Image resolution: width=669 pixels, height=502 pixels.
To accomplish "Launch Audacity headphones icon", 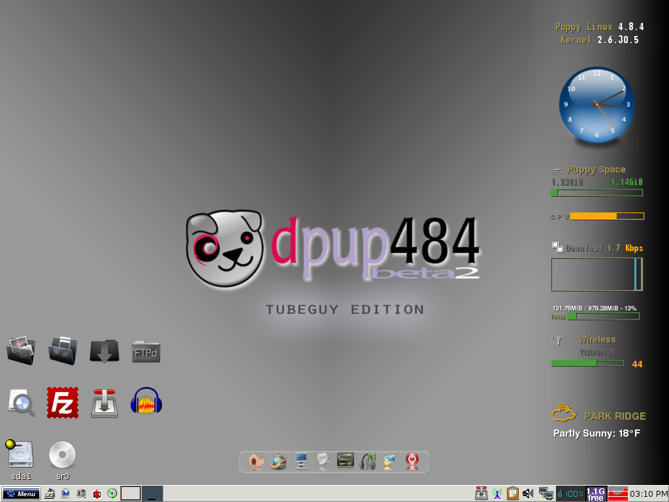I will (x=146, y=401).
